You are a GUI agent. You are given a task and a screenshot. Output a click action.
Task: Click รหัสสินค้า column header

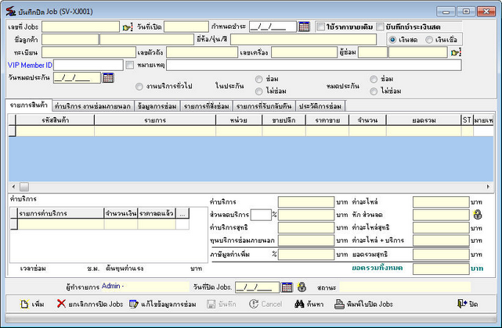55,120
